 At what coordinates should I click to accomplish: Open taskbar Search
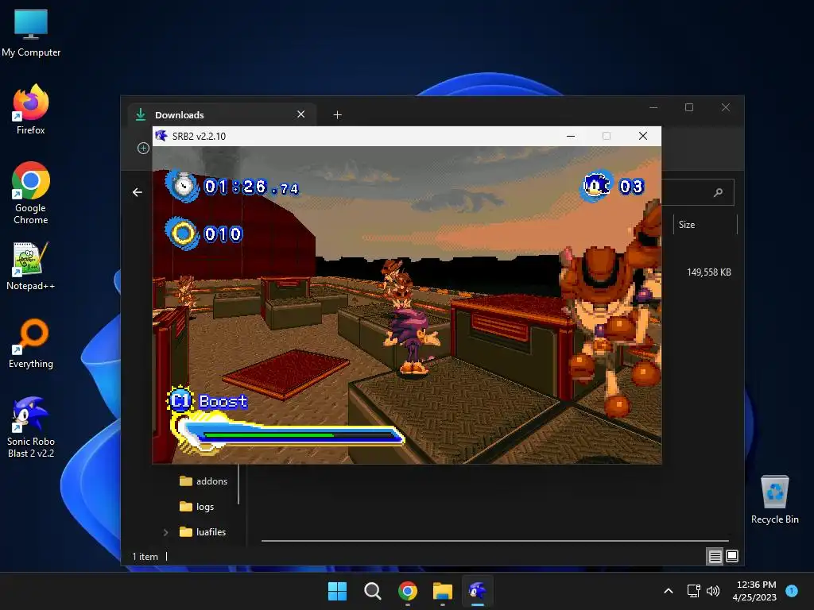tap(372, 591)
